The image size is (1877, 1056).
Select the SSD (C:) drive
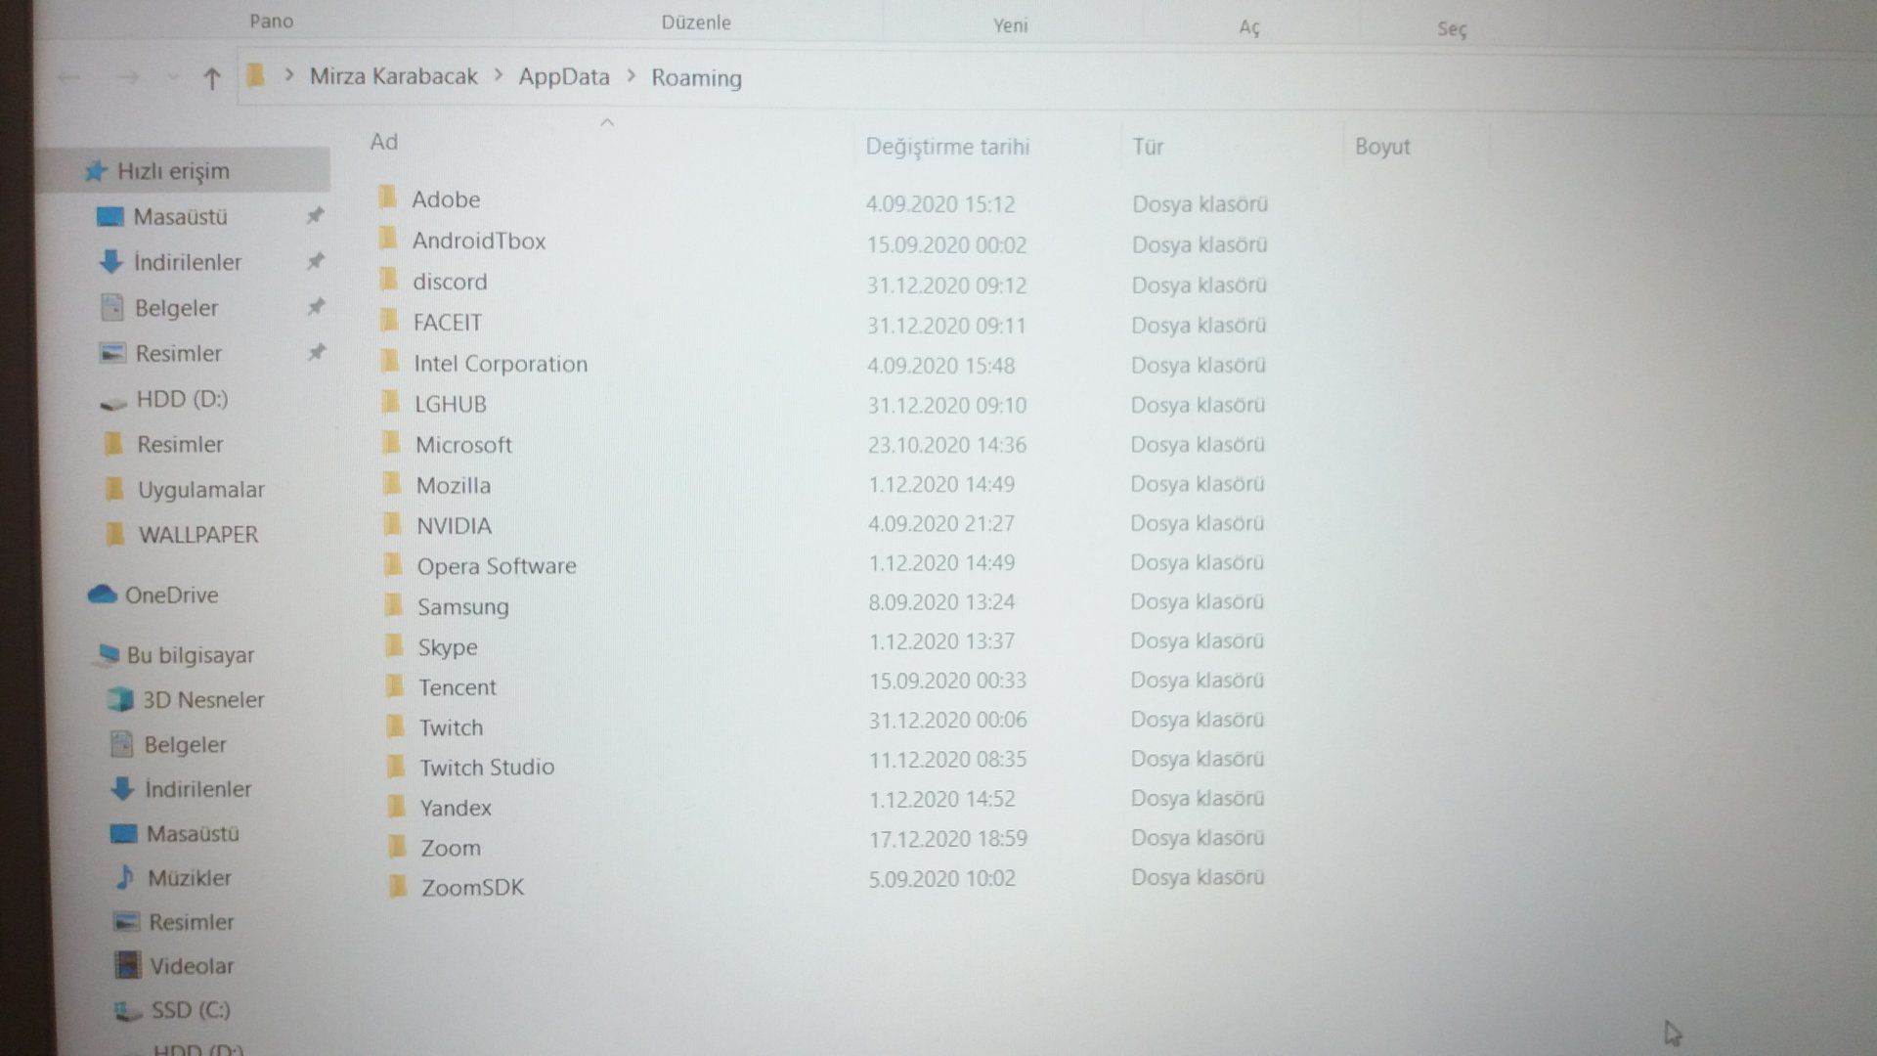pyautogui.click(x=190, y=1010)
